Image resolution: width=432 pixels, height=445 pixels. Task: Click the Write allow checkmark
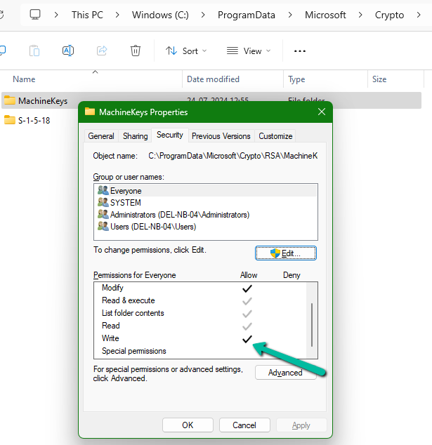click(247, 339)
